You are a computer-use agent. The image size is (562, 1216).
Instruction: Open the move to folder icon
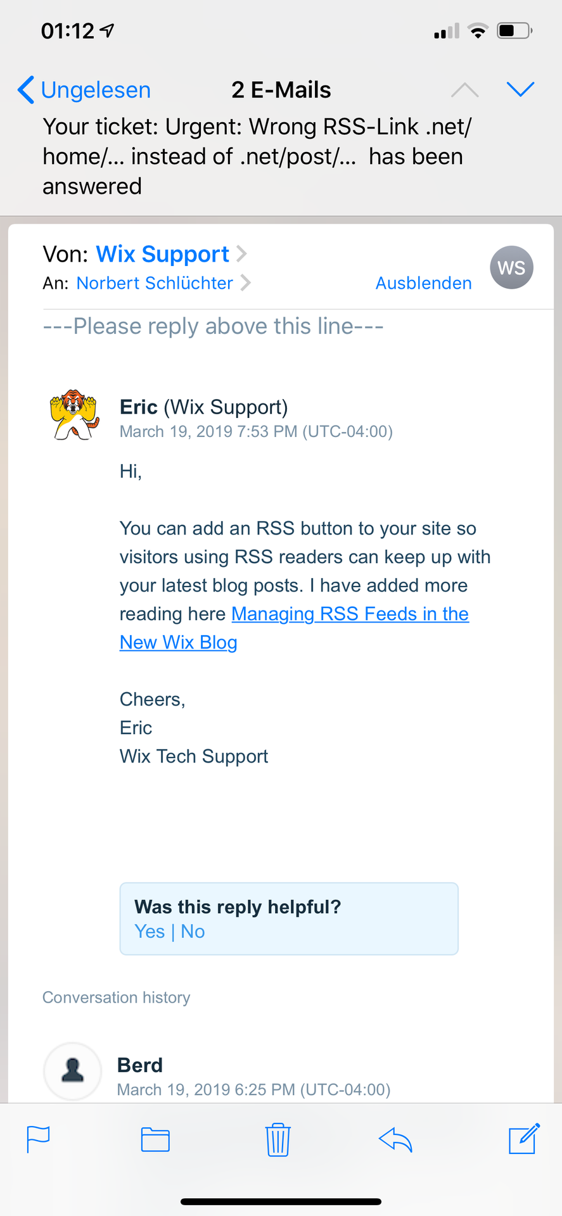click(x=155, y=1139)
